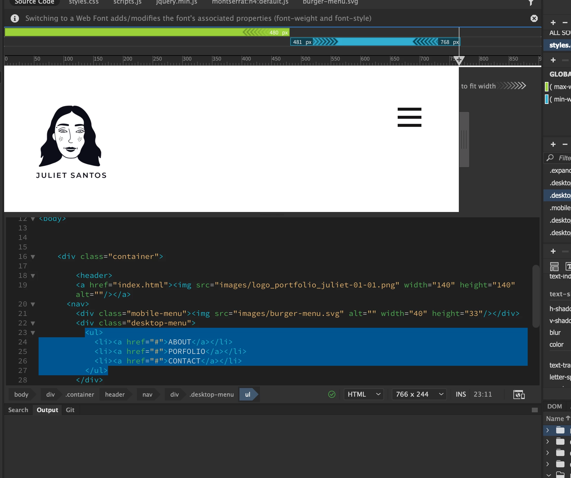Click the Layout category icon in CSS properties
The height and width of the screenshot is (478, 571).
(554, 266)
